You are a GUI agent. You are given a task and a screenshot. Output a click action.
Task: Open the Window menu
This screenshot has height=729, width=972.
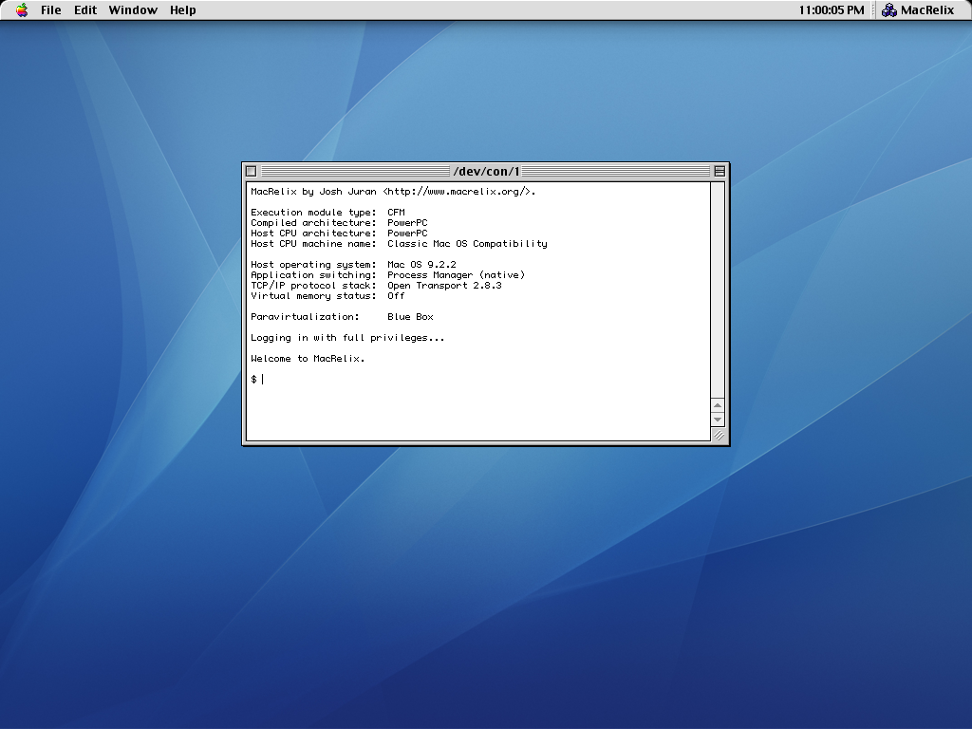pyautogui.click(x=133, y=9)
